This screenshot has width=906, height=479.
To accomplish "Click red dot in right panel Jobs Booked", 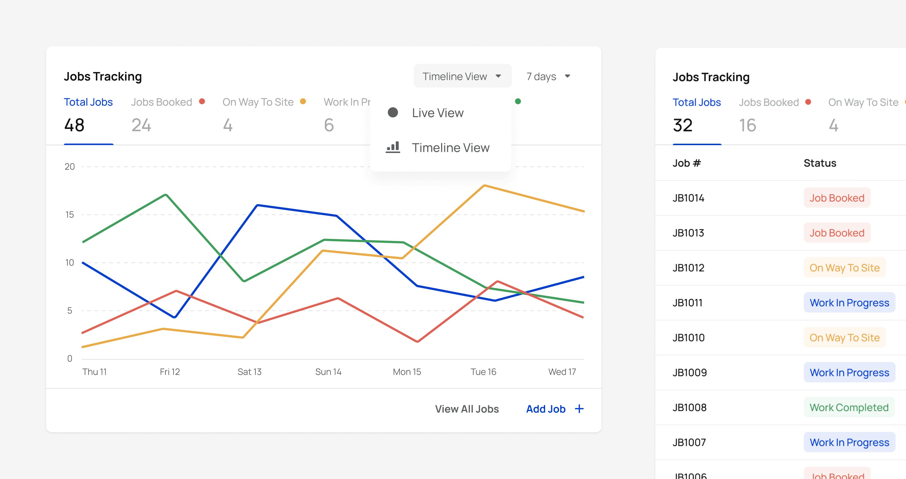I will [808, 102].
